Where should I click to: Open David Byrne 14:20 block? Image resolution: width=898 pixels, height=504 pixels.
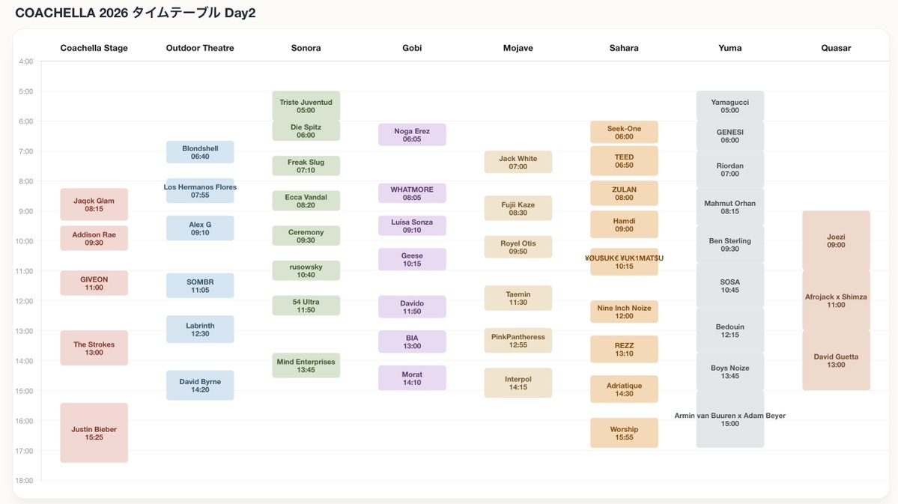coord(200,385)
